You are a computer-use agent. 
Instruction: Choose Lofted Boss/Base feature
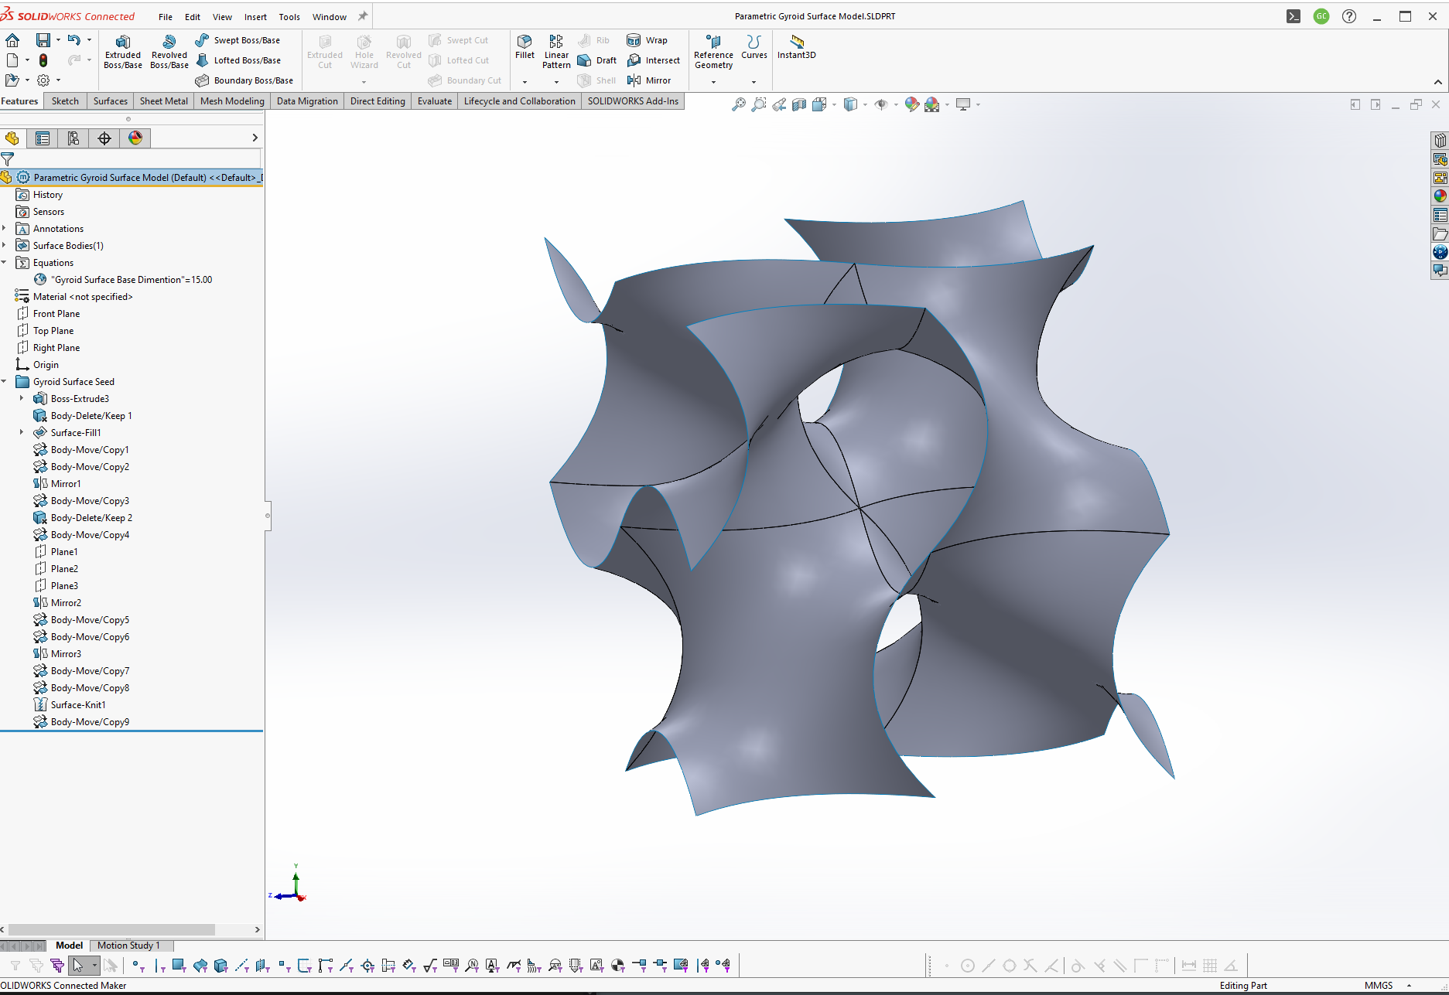click(x=238, y=60)
